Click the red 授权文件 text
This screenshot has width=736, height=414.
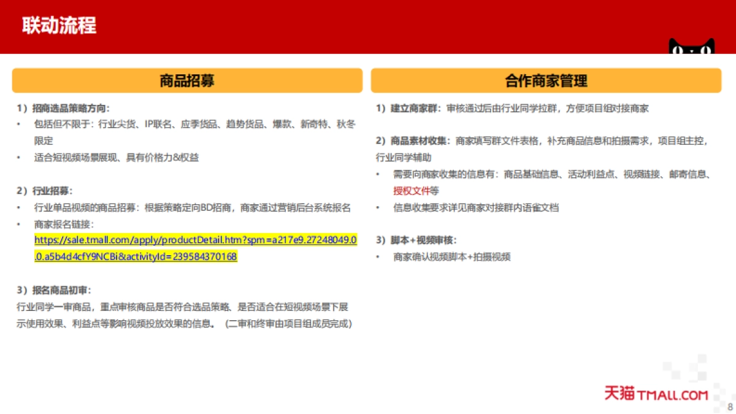411,191
